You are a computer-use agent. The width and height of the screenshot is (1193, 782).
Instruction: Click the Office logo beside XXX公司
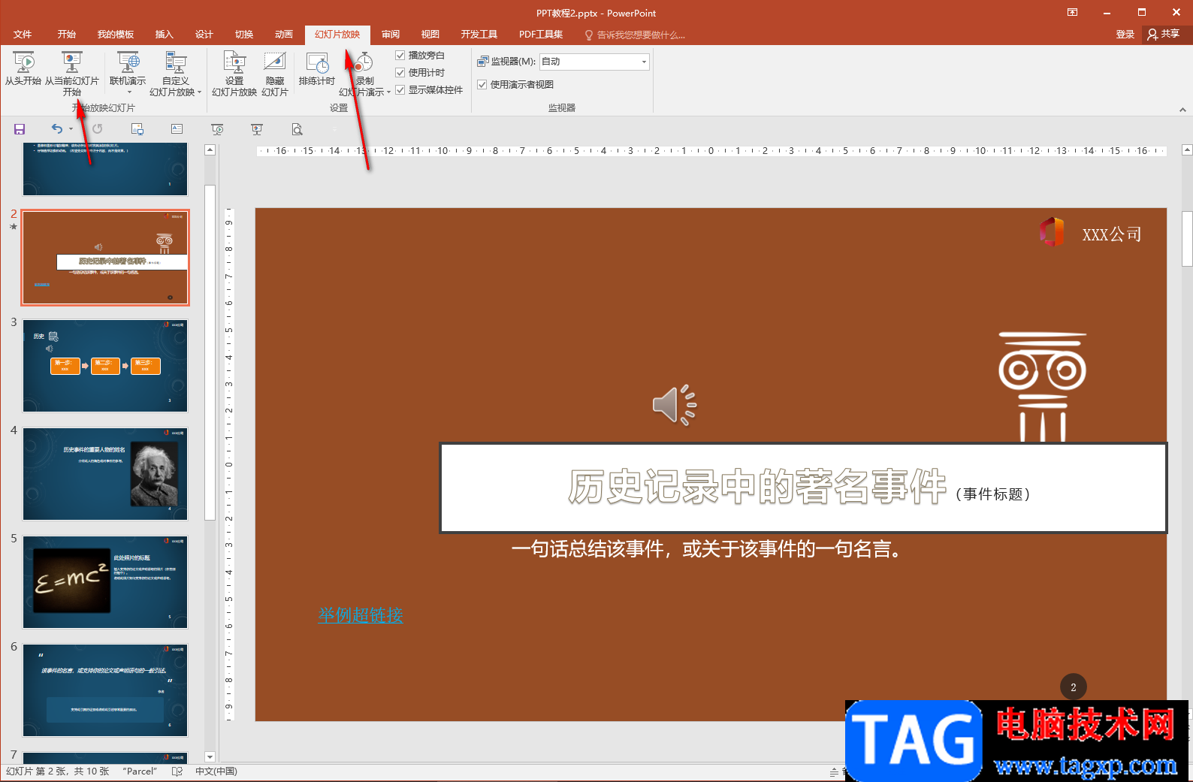pyautogui.click(x=1052, y=232)
